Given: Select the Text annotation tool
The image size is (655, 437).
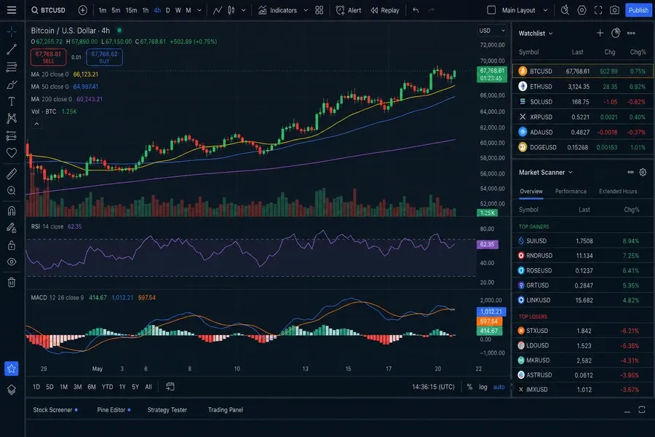Looking at the screenshot, I should 12,101.
